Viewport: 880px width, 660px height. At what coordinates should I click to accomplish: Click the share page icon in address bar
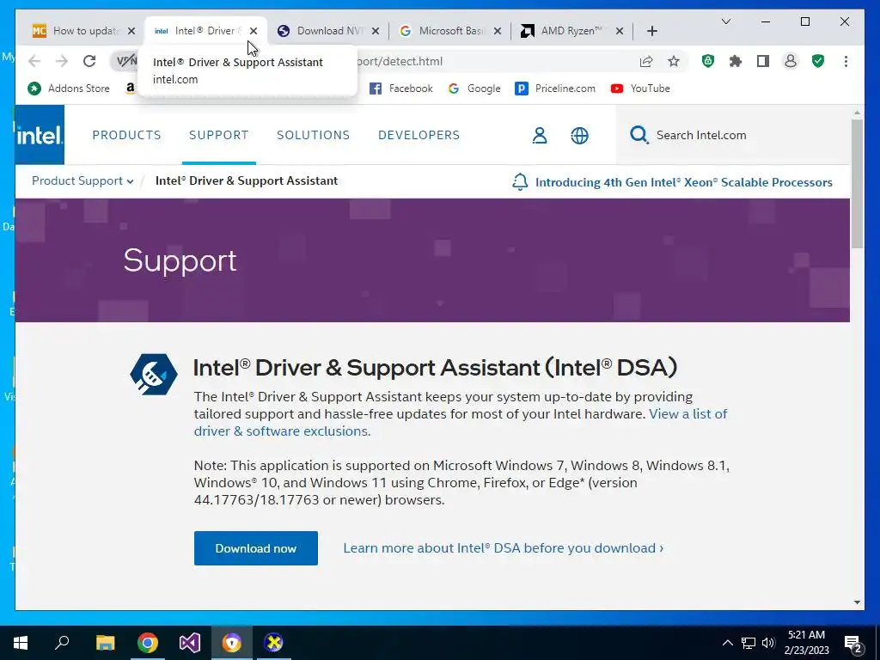pyautogui.click(x=646, y=61)
